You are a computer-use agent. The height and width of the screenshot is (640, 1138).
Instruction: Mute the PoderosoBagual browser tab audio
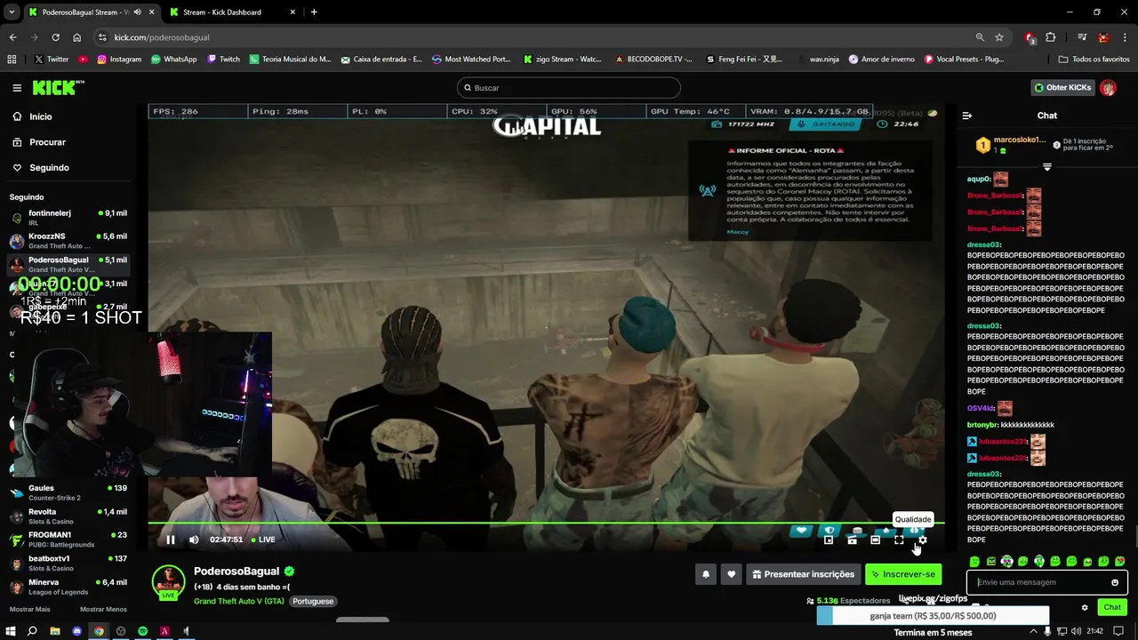click(x=137, y=12)
